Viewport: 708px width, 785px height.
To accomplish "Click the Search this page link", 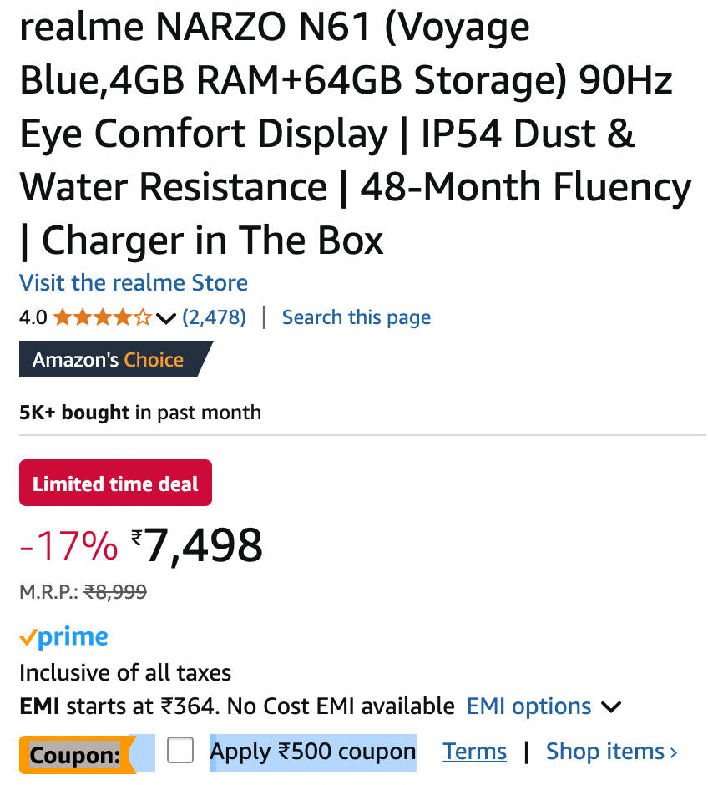I will click(x=357, y=317).
